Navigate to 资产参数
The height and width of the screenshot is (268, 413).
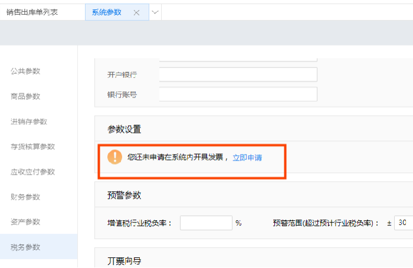[x=25, y=222]
